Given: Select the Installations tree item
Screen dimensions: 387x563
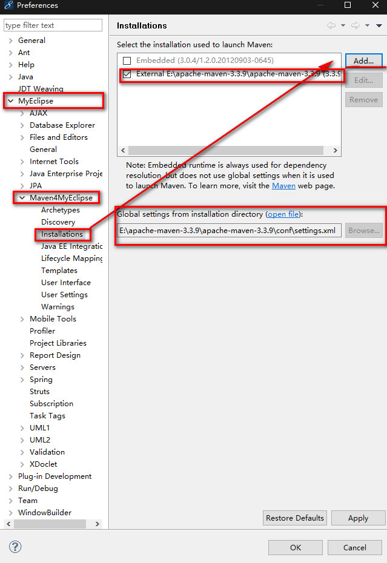Looking at the screenshot, I should pos(62,234).
